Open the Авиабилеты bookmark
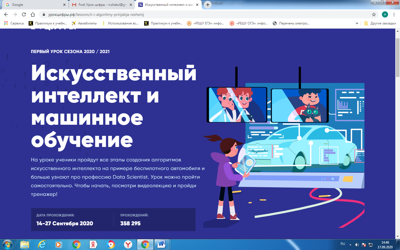The height and width of the screenshot is (250, 400). pos(84,23)
